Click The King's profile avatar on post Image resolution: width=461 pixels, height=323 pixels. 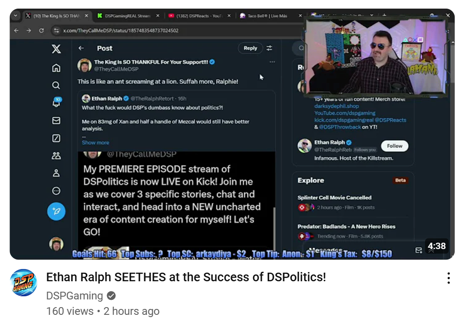pos(84,65)
